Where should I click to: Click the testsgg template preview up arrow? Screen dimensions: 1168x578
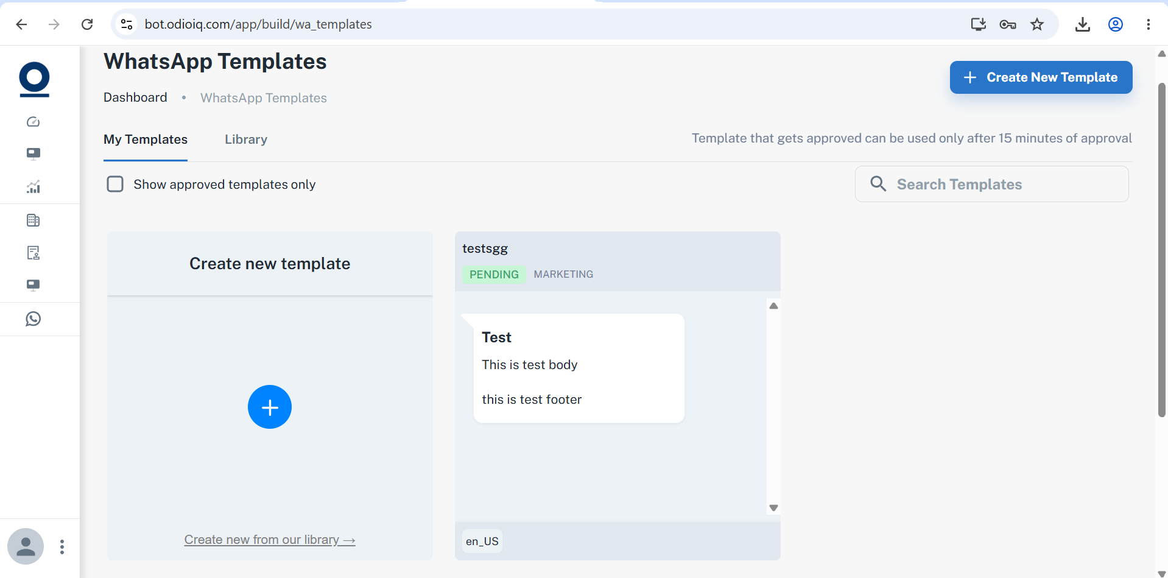[773, 306]
